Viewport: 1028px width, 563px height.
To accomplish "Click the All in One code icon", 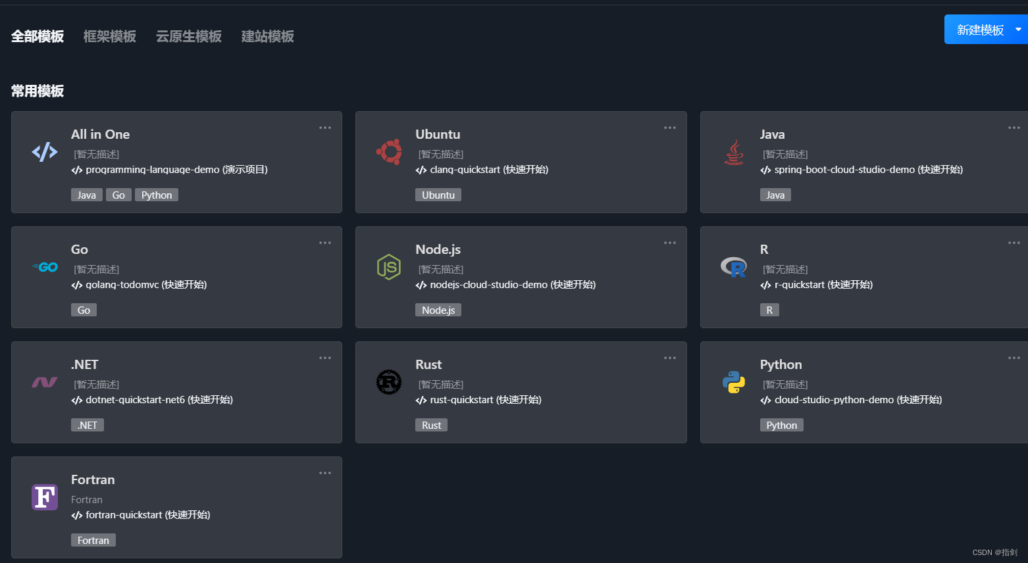I will click(45, 152).
